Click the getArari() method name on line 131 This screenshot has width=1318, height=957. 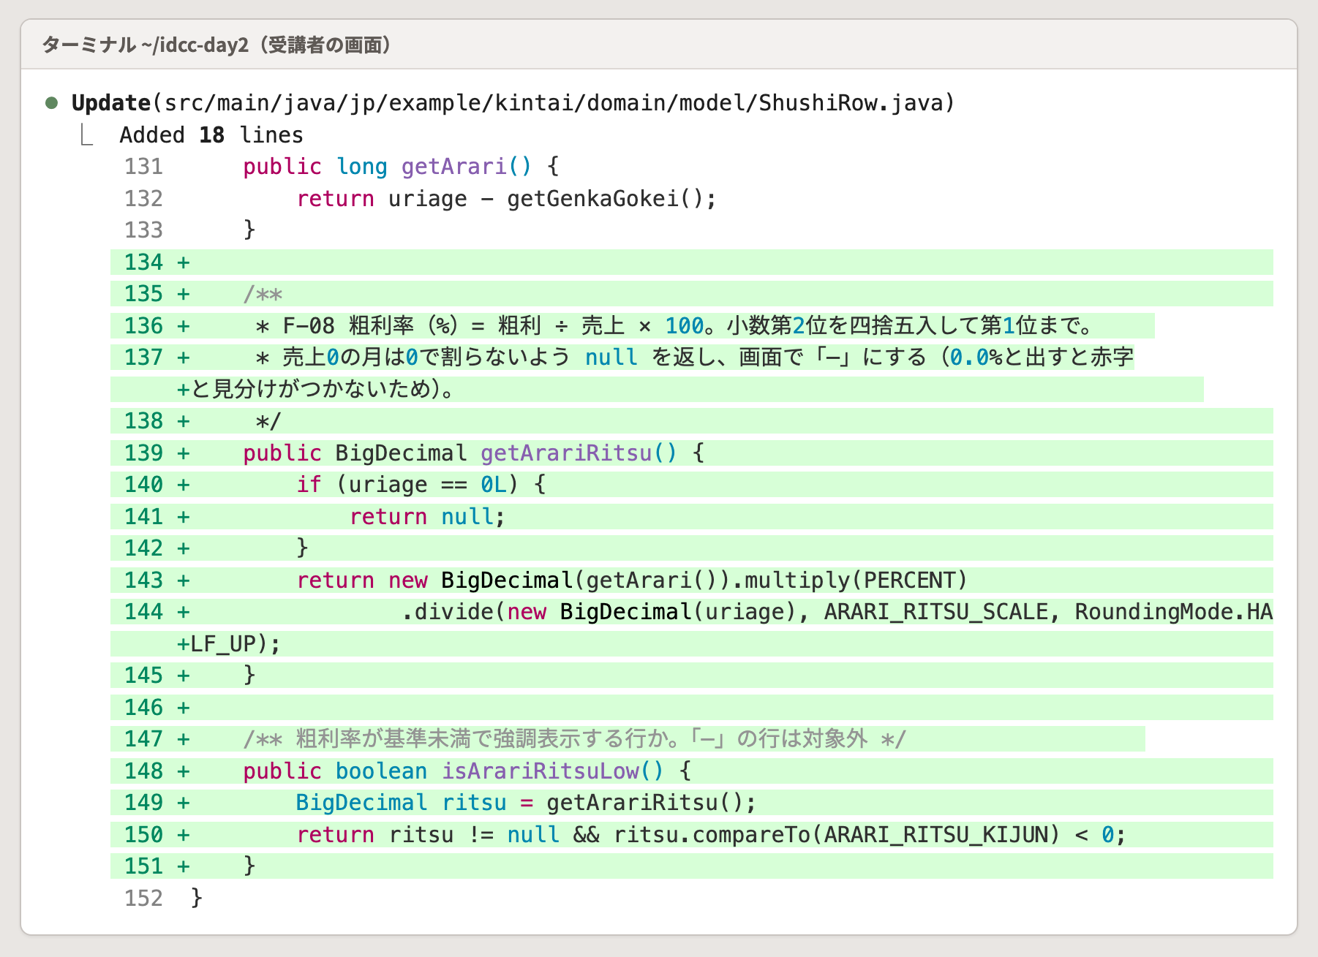(467, 167)
